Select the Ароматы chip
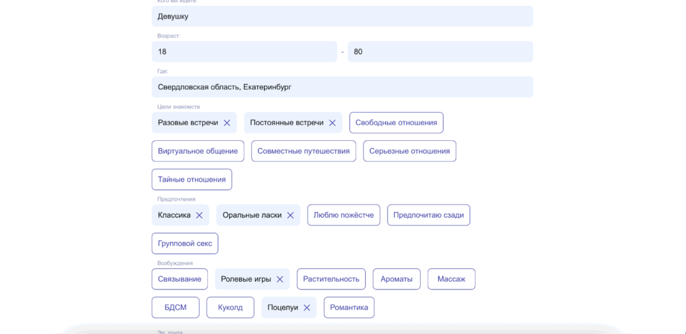 point(397,279)
